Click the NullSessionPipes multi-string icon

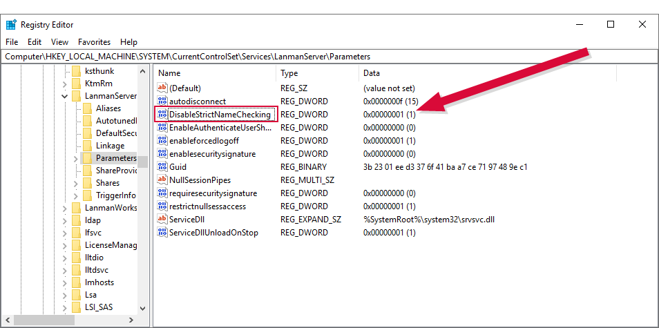(x=162, y=180)
